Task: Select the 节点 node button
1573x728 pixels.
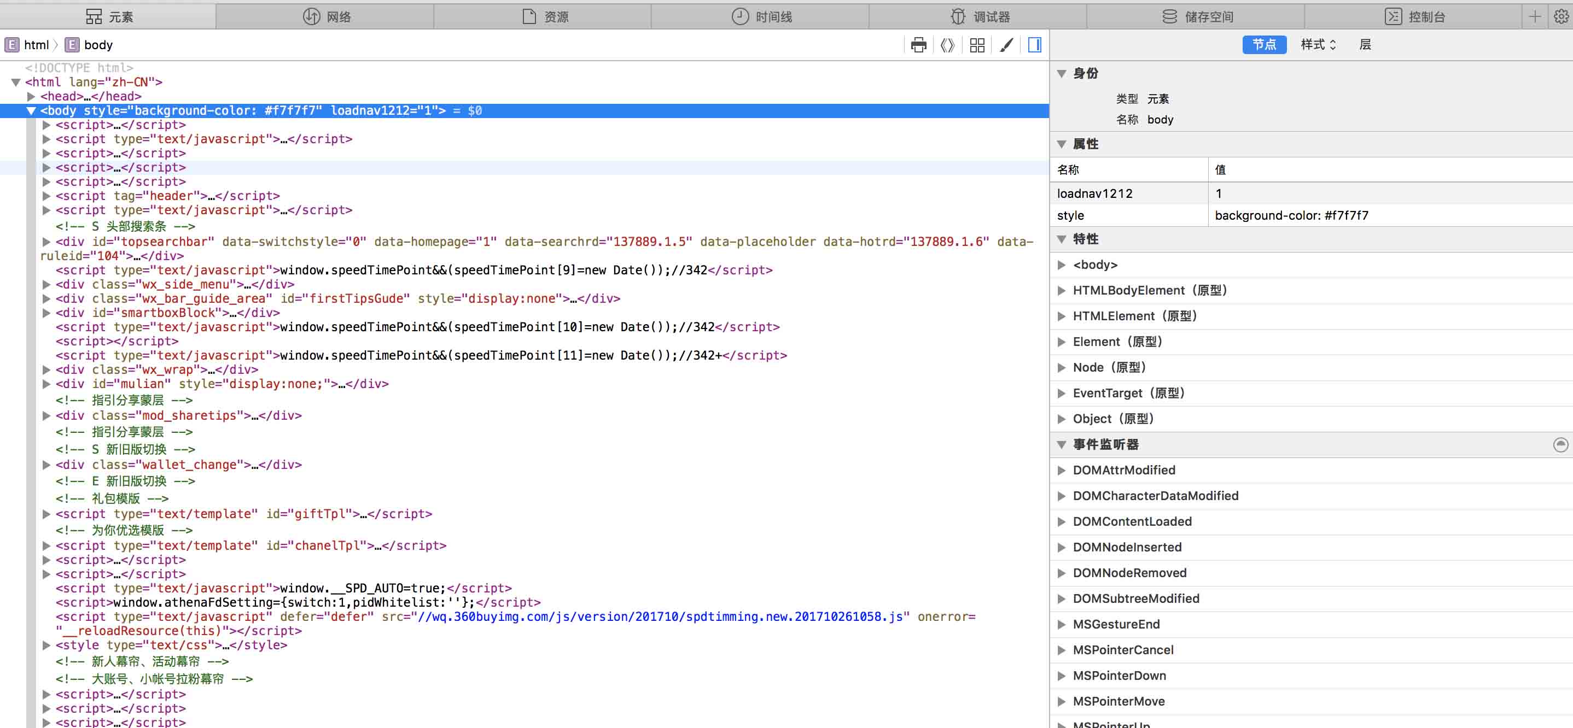Action: [x=1263, y=45]
